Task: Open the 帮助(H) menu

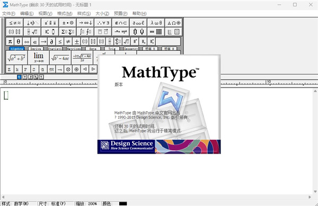Action: [139, 13]
